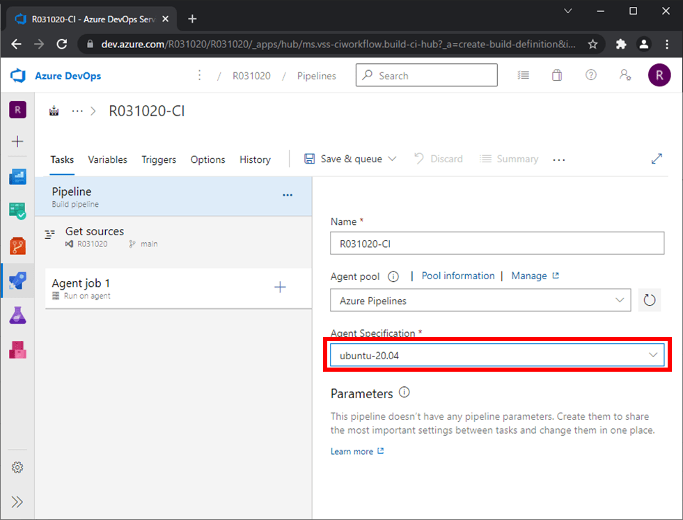Click the Summary button
Viewport: 683px width, 520px height.
point(509,159)
